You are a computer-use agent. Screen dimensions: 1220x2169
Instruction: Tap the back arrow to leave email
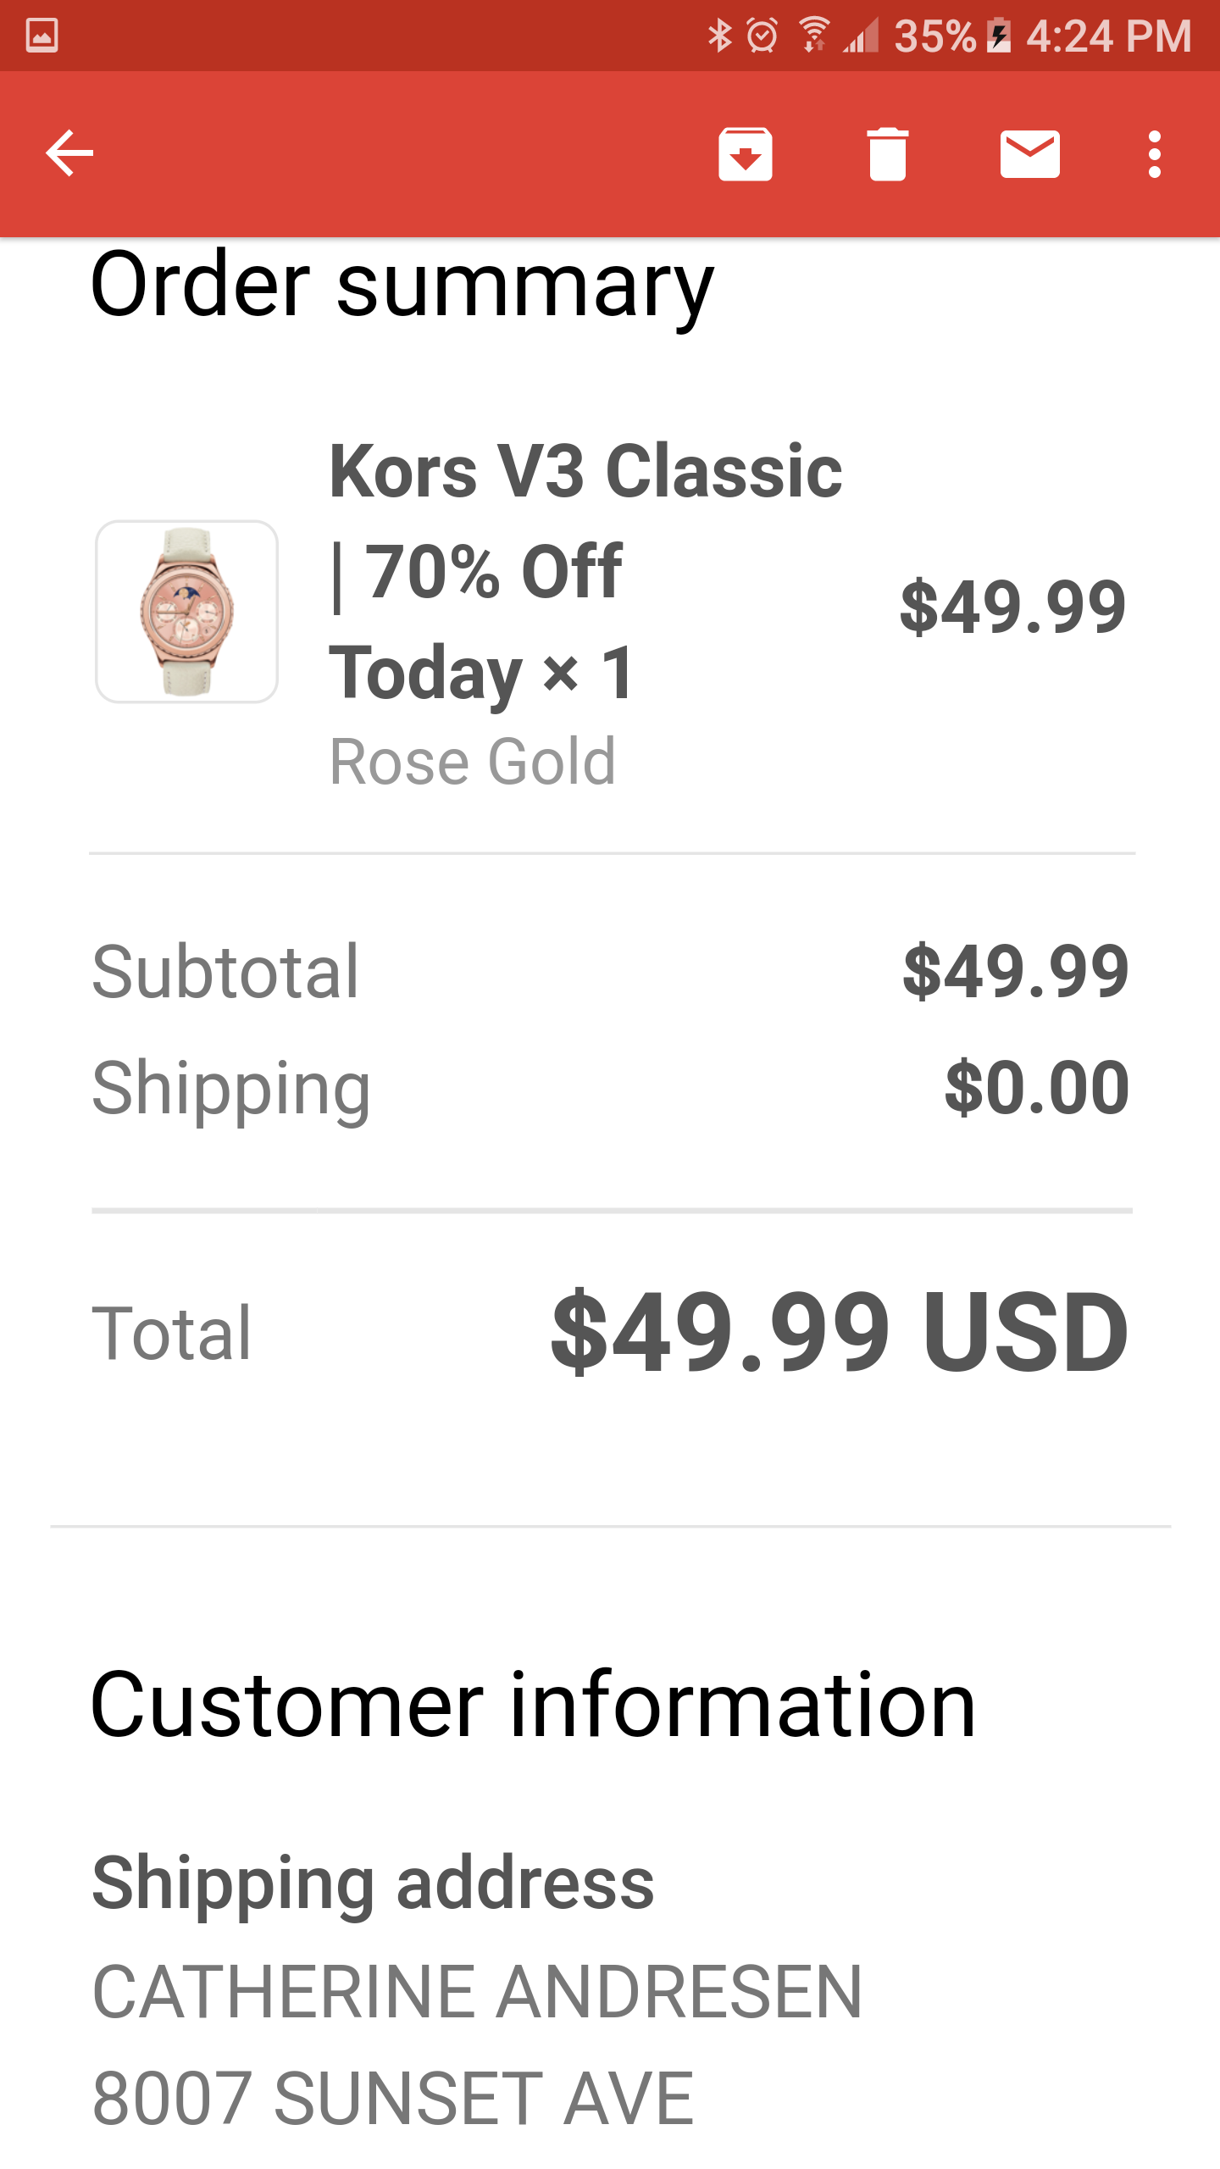pos(69,153)
